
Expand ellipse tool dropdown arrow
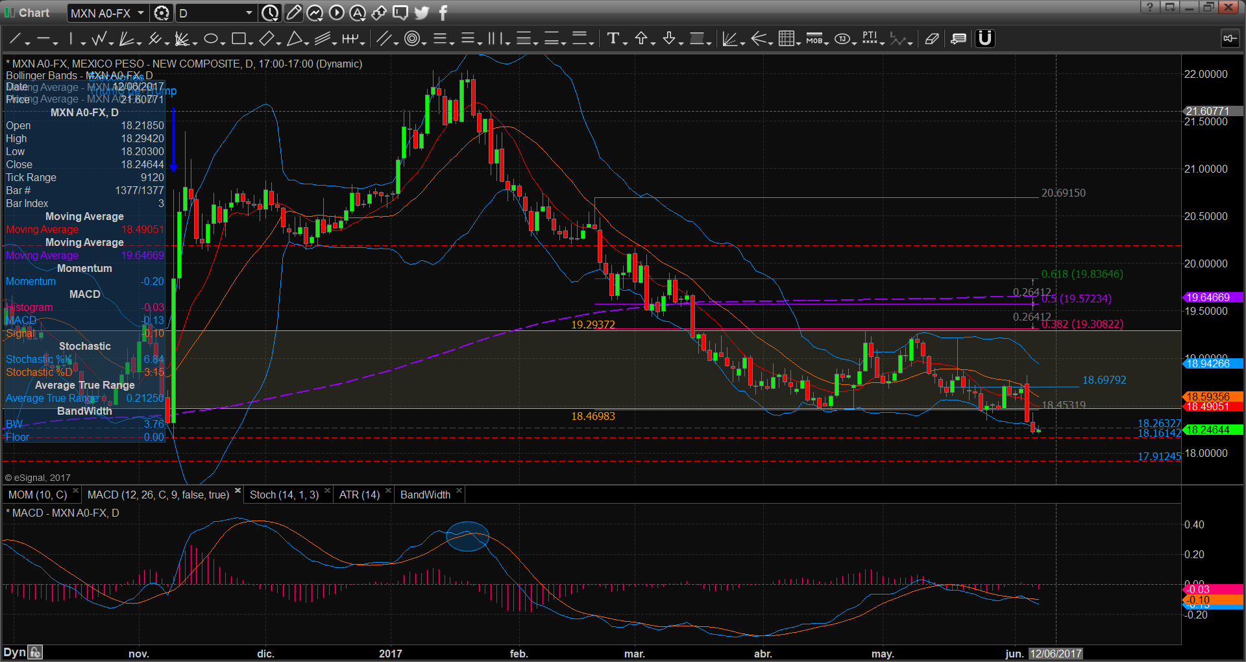[x=223, y=43]
